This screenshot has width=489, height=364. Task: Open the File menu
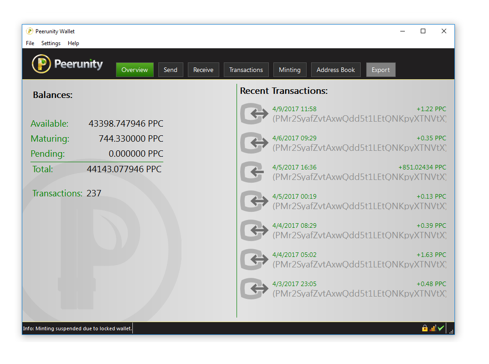[x=30, y=43]
